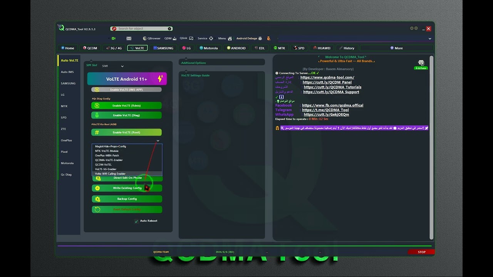
Task: Collapse the module dropdown with its chevron
Action: pos(158,141)
